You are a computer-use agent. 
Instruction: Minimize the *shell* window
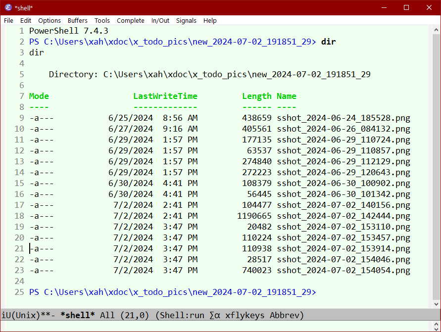384,7
